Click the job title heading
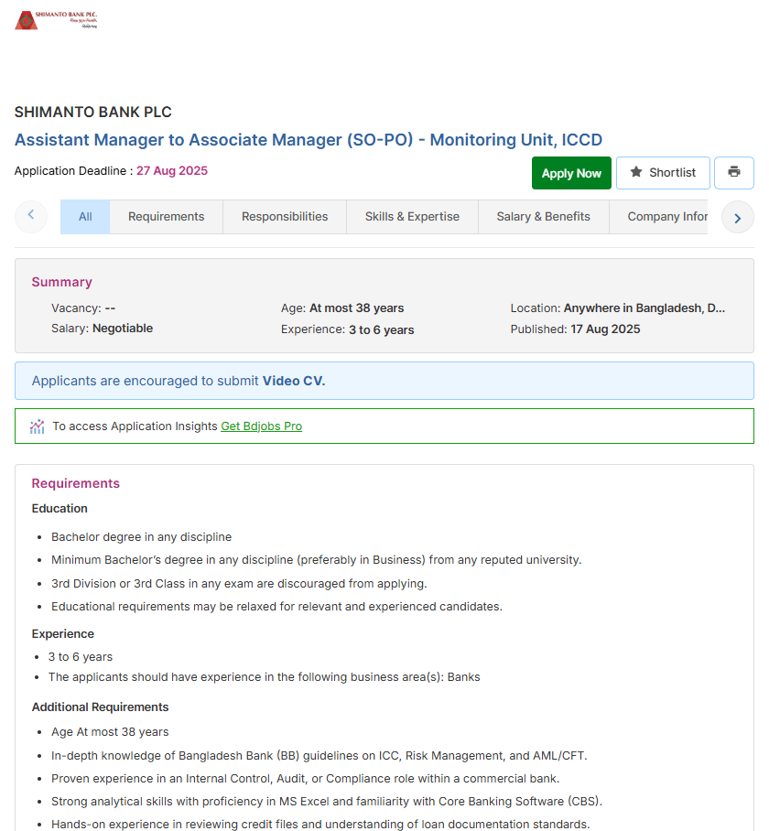 coord(309,140)
